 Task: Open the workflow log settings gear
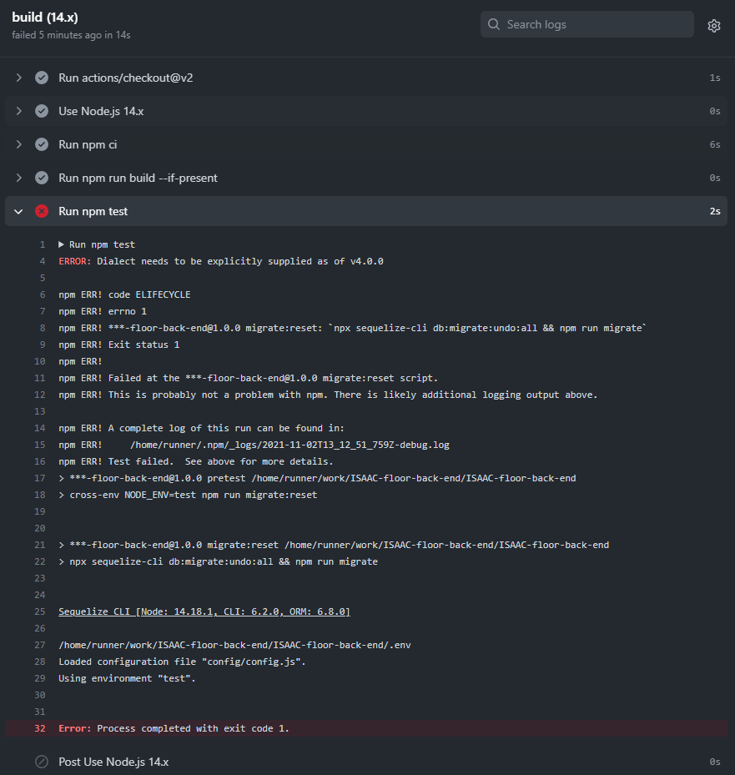coord(713,25)
